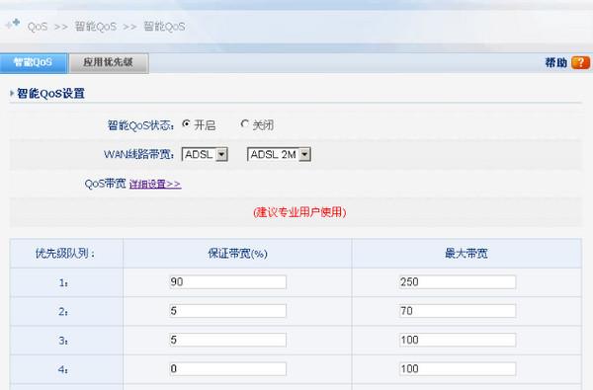Click the 最大带宽 column header
Screen dimensions: 593x390
[x=466, y=253]
